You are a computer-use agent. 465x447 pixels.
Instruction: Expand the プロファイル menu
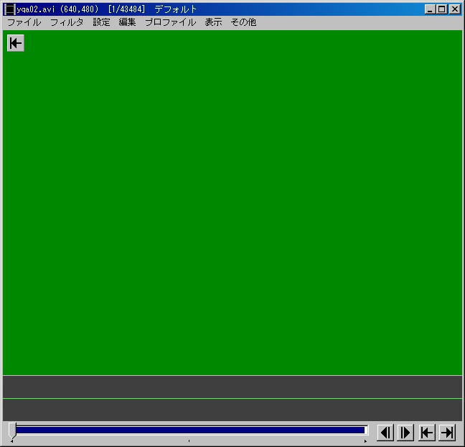[170, 22]
